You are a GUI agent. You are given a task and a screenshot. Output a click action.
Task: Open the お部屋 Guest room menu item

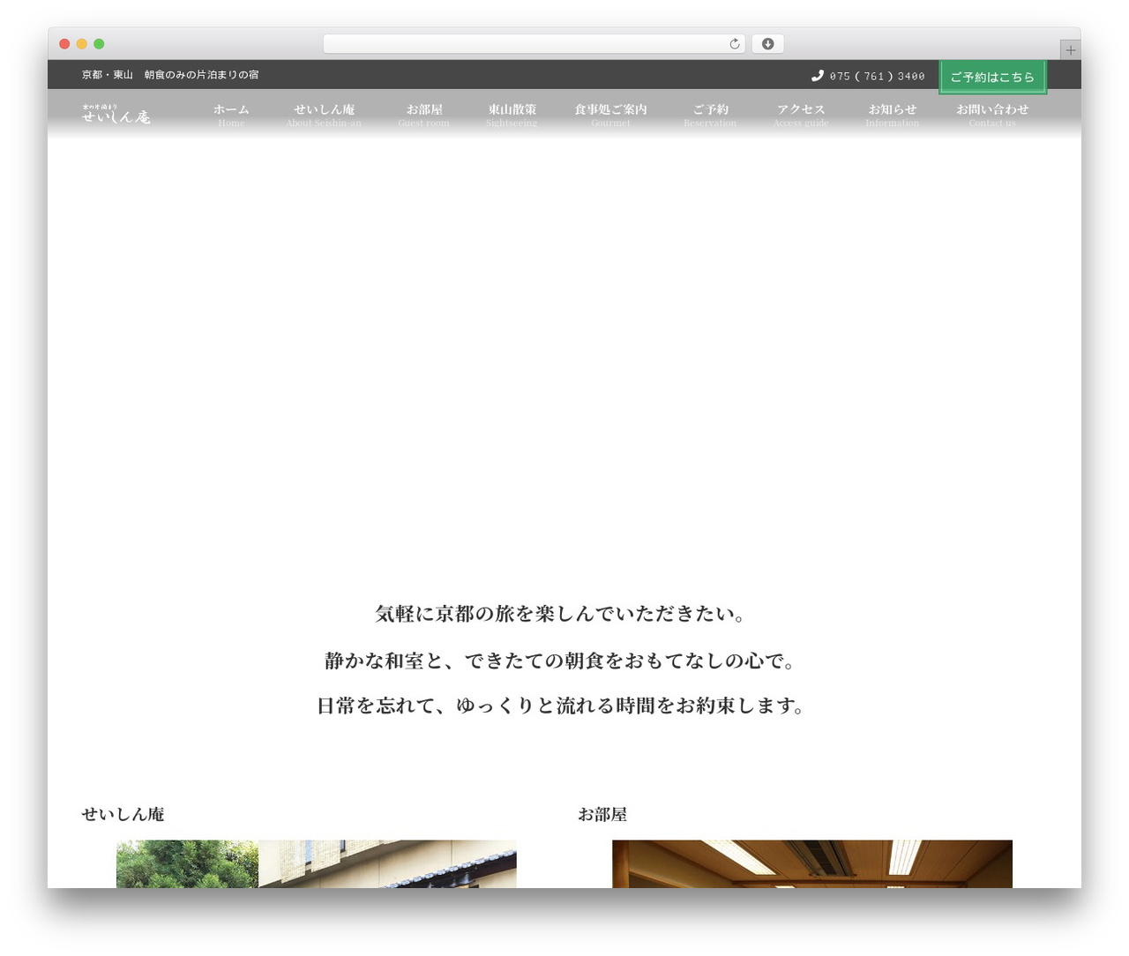coord(423,115)
